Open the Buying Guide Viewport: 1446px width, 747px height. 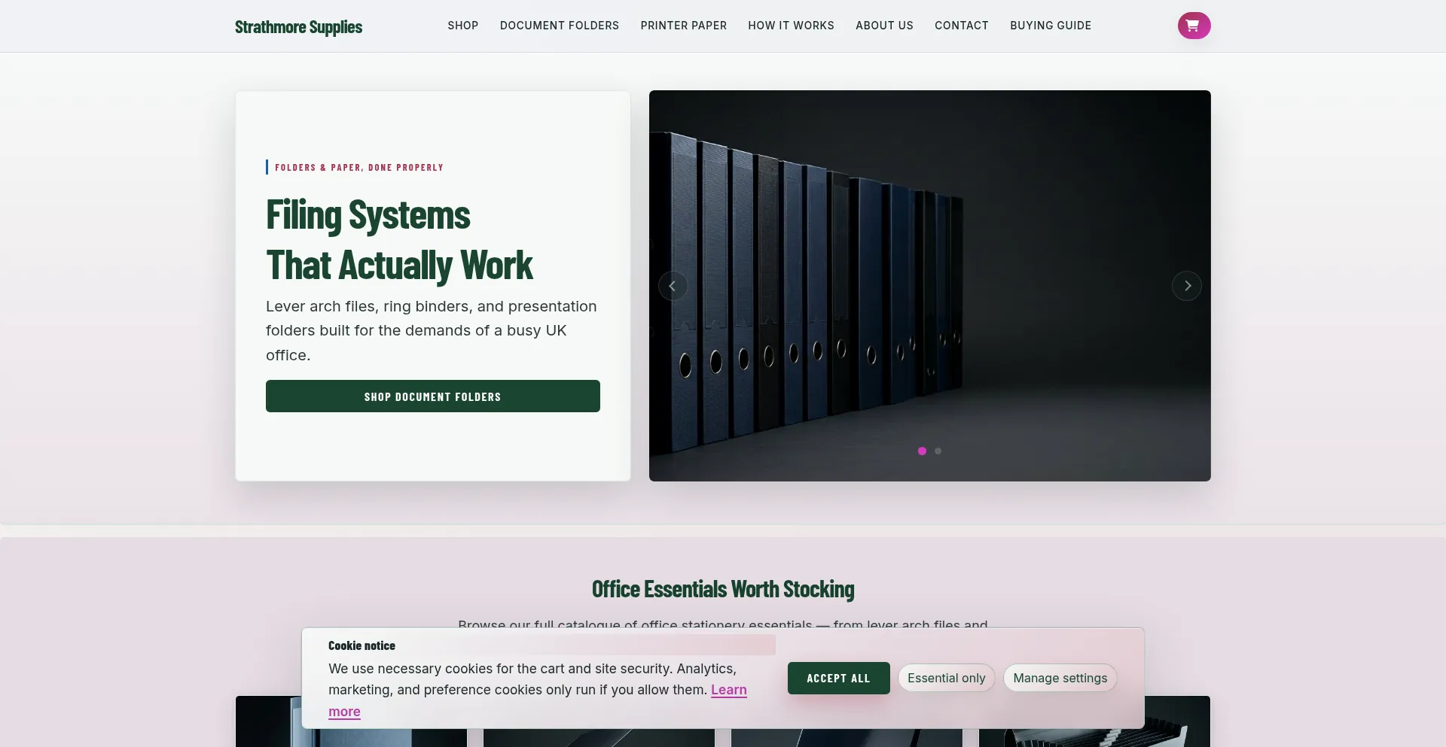(1051, 26)
